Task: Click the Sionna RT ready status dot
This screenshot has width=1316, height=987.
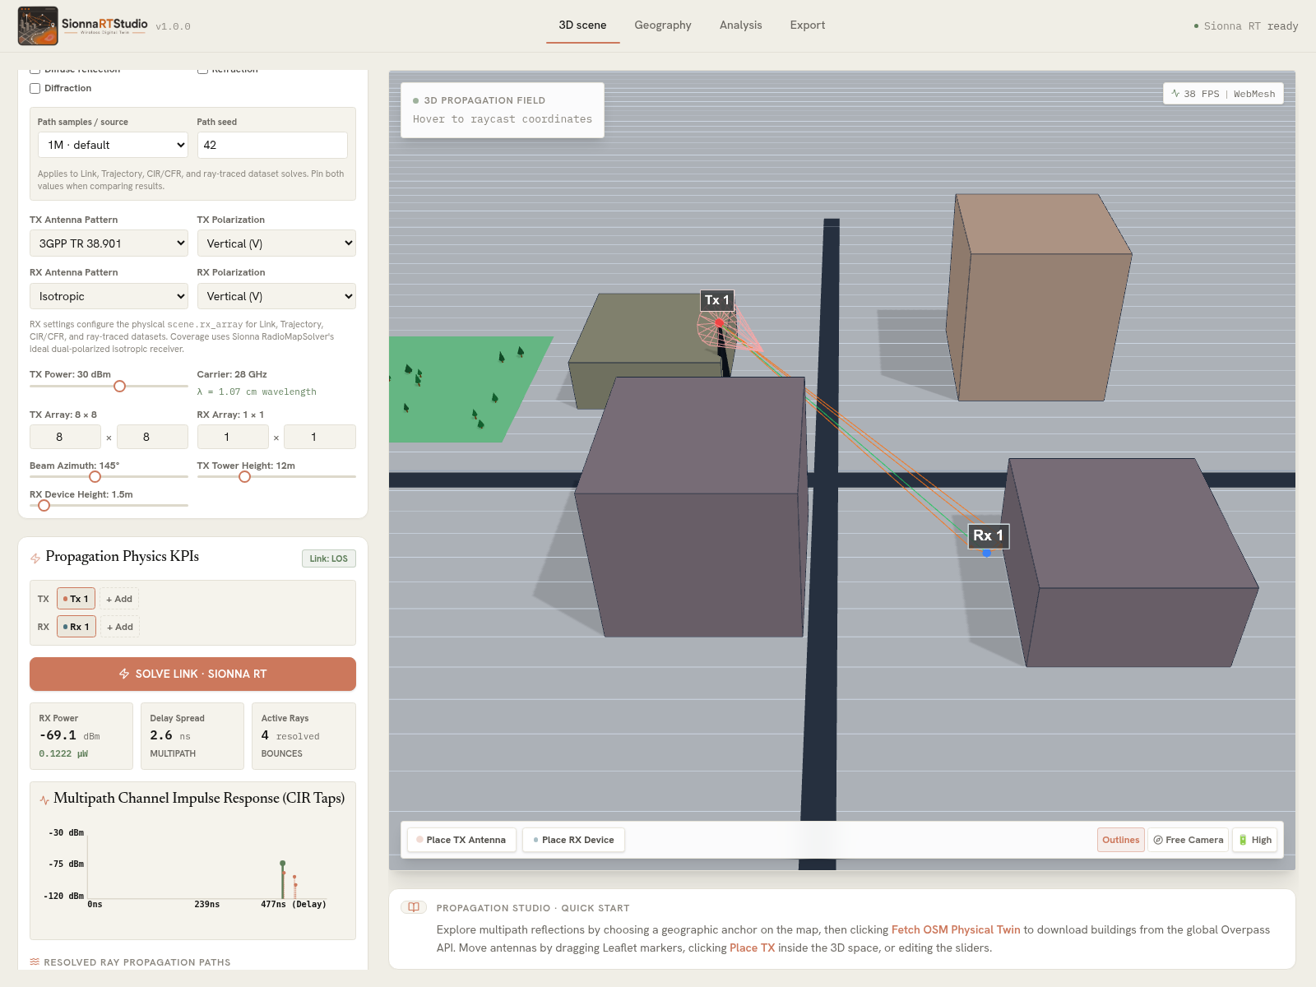Action: click(1196, 26)
